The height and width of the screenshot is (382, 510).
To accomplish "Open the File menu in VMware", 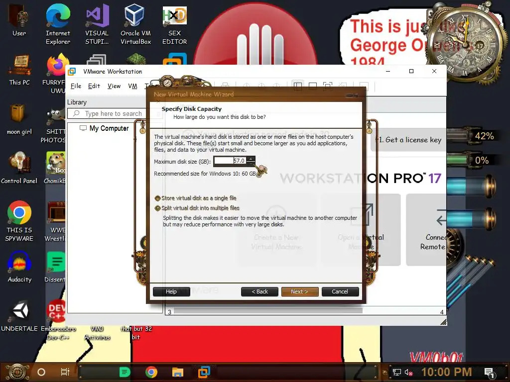I will point(76,86).
